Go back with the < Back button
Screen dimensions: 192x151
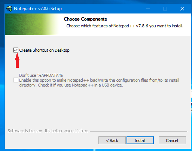click(x=112, y=141)
